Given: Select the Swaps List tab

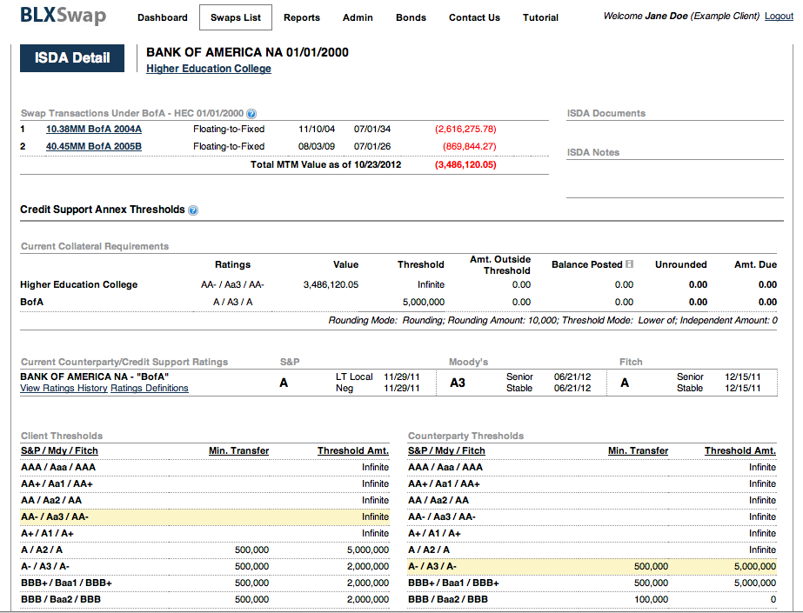Looking at the screenshot, I should click(x=236, y=17).
